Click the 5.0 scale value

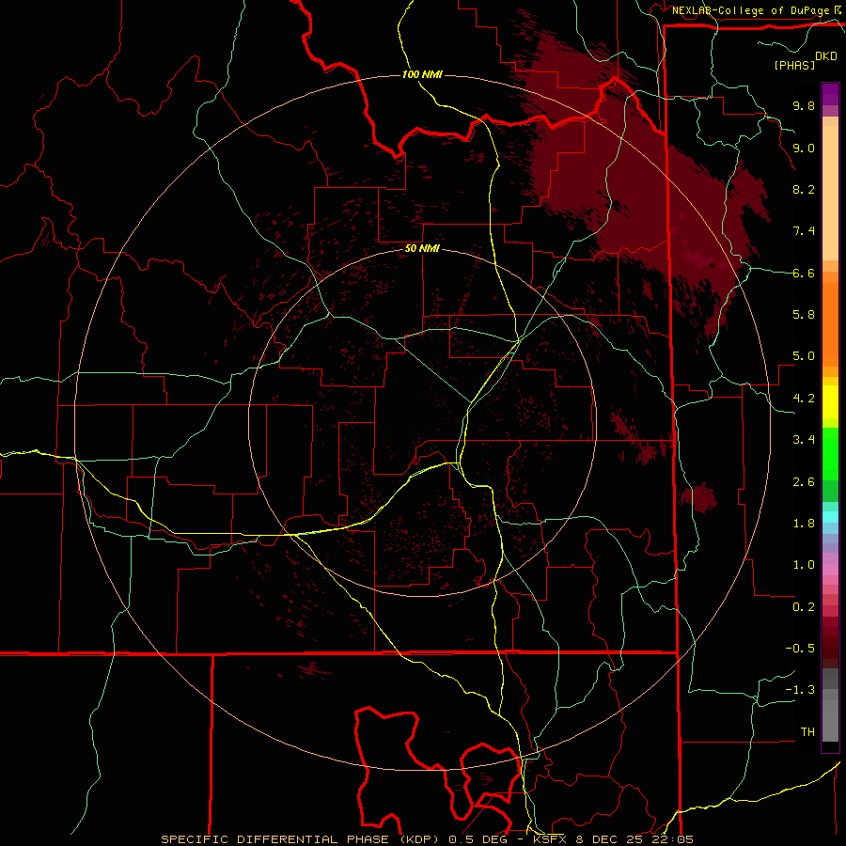pyautogui.click(x=804, y=356)
